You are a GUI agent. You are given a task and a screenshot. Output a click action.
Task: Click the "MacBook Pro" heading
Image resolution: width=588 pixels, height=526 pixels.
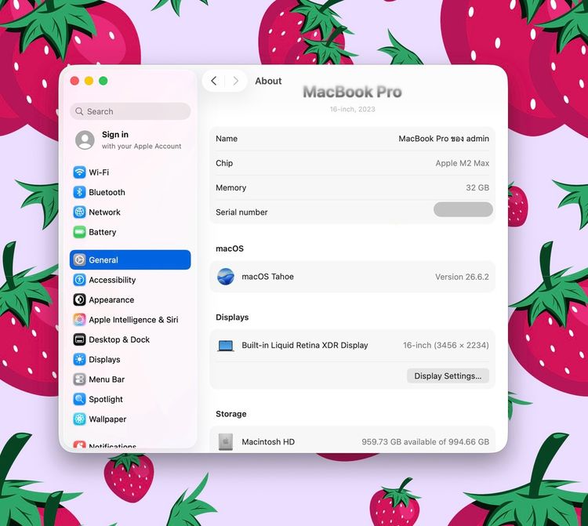353,92
